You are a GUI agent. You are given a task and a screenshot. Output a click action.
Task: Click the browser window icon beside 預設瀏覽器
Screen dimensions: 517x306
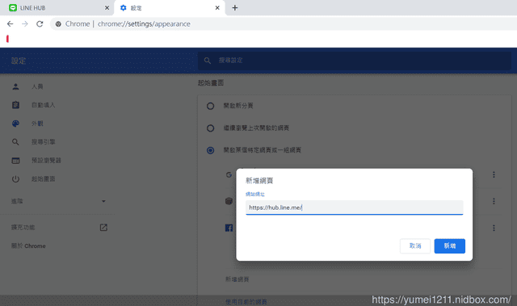[15, 161]
